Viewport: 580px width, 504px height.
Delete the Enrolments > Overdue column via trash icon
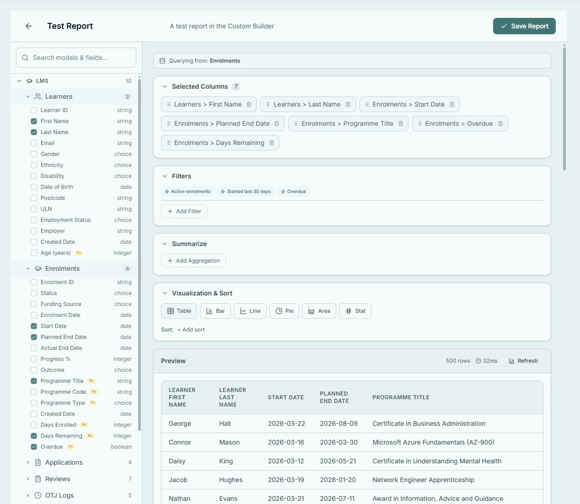[x=500, y=123]
